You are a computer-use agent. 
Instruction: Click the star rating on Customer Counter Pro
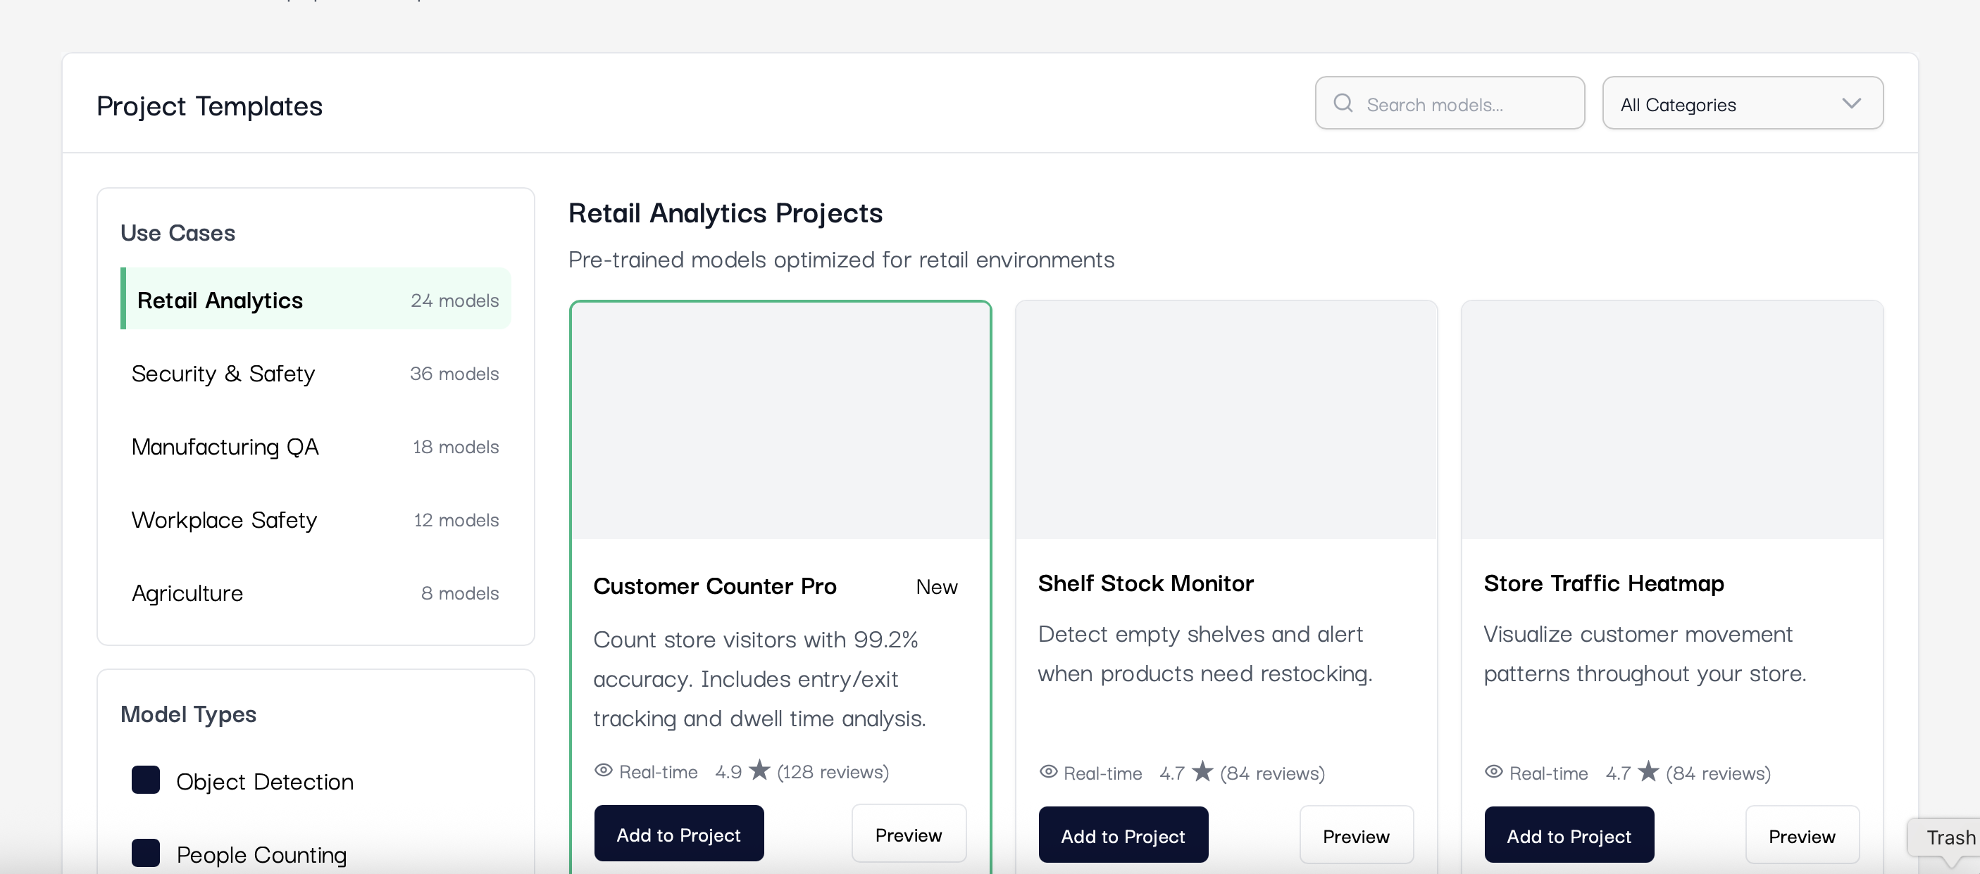[x=759, y=770]
